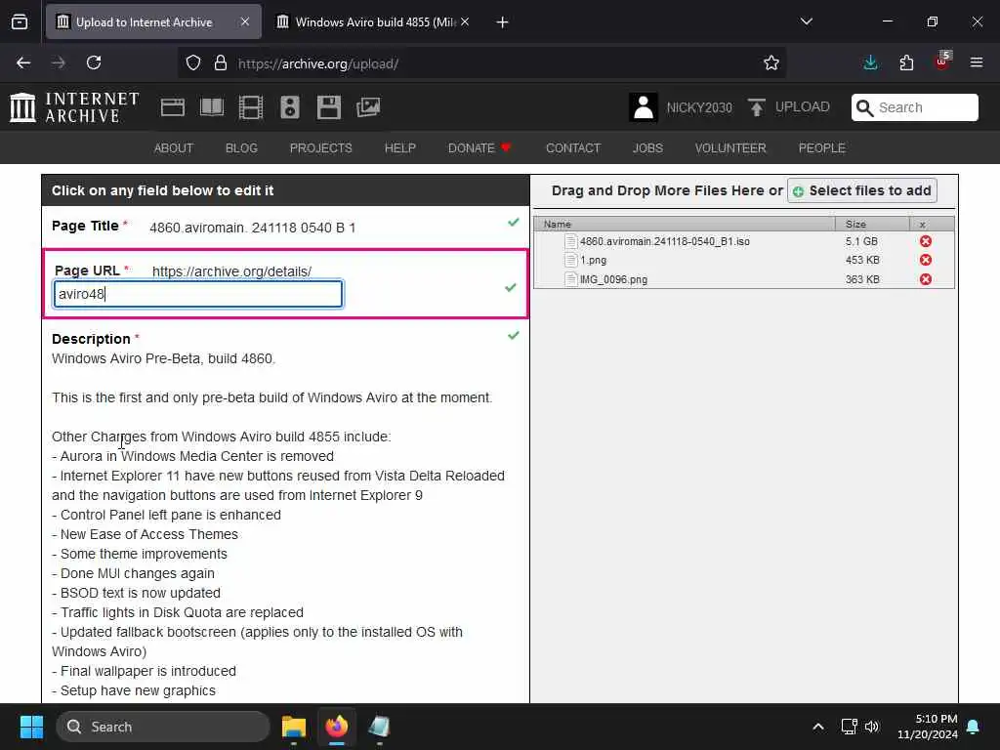Show hidden system tray icons
The width and height of the screenshot is (1000, 750).
click(817, 727)
